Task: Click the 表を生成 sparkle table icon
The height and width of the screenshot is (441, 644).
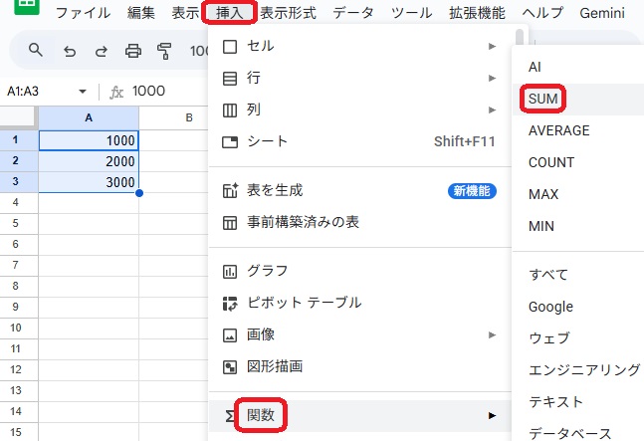Action: tap(230, 190)
